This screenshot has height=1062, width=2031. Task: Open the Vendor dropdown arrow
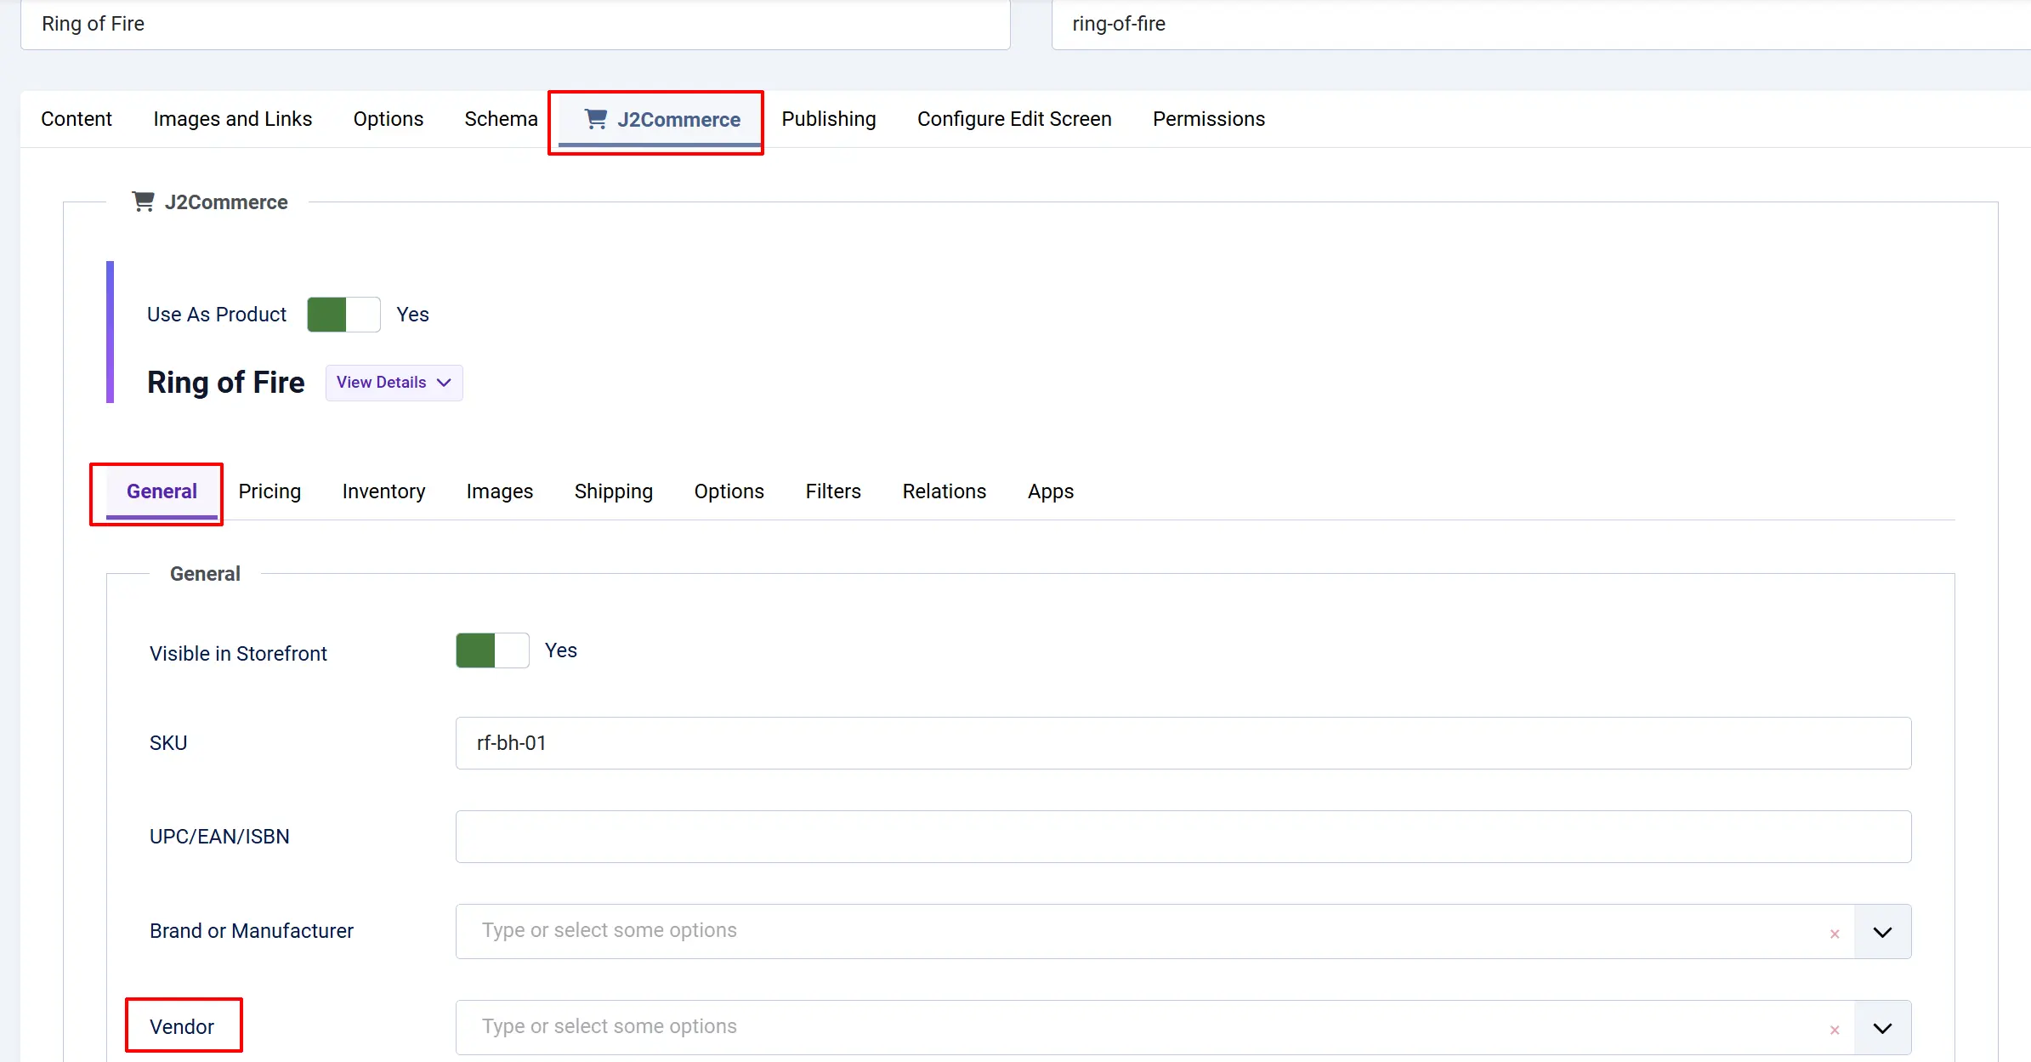point(1882,1028)
